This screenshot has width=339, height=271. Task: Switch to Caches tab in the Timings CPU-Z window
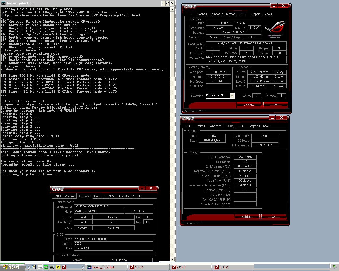(200, 126)
